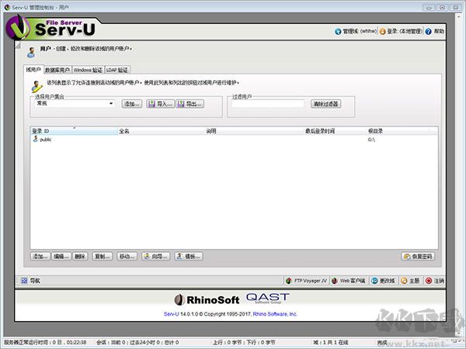Screen dimensions: 466x349
Task: Open the 主题 theme selector
Action: [x=410, y=281]
